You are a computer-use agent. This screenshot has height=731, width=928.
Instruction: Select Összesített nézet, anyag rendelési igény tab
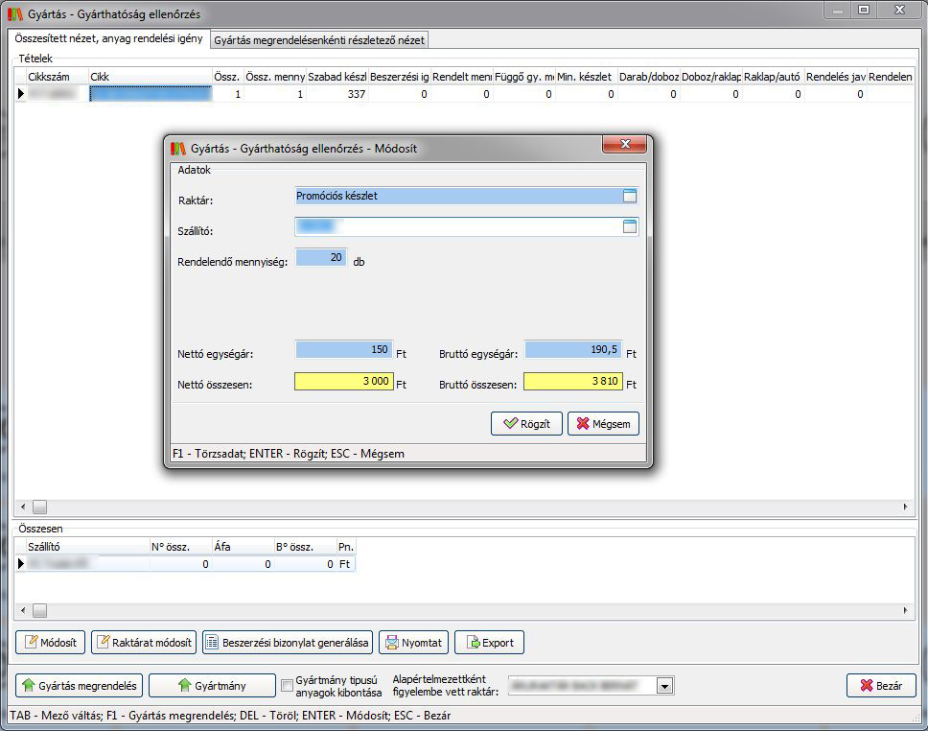coord(108,39)
